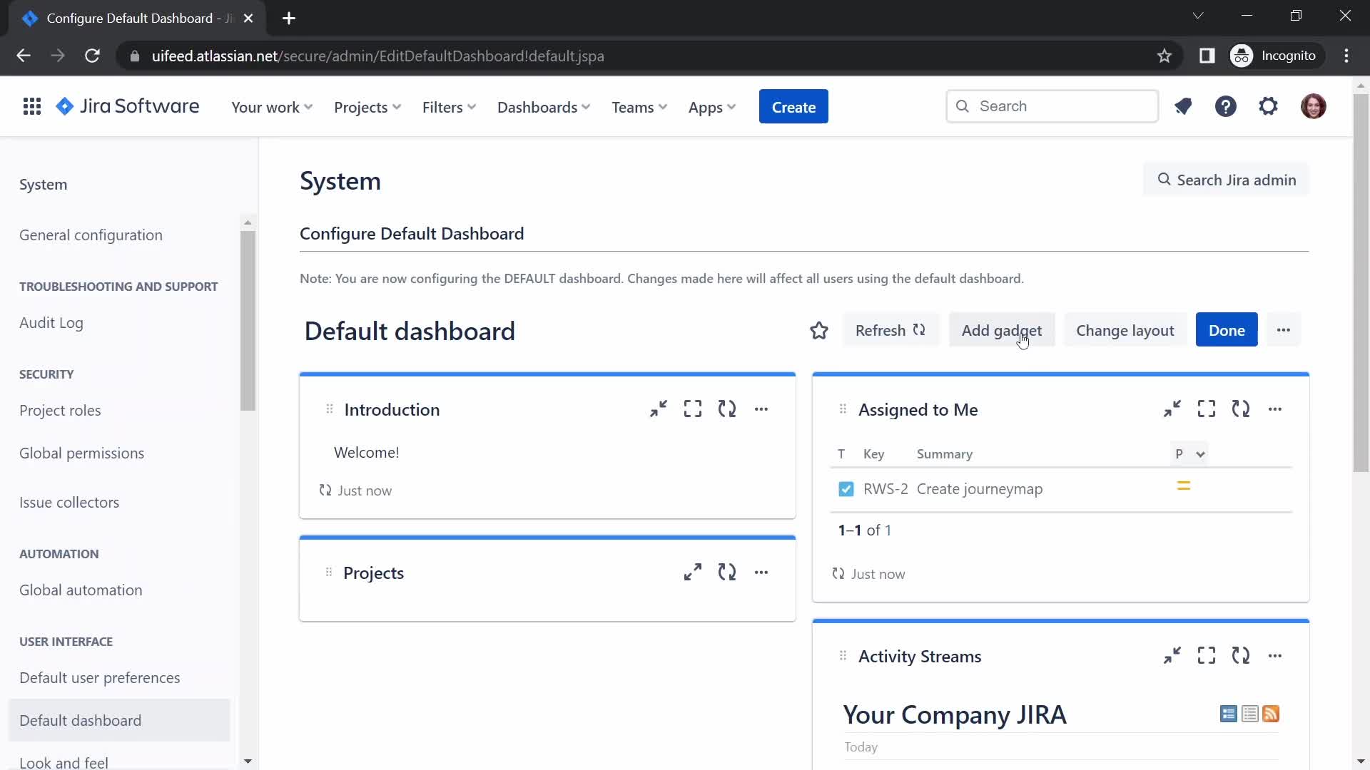Click the Add gadget button
This screenshot has width=1370, height=770.
pyautogui.click(x=1001, y=330)
